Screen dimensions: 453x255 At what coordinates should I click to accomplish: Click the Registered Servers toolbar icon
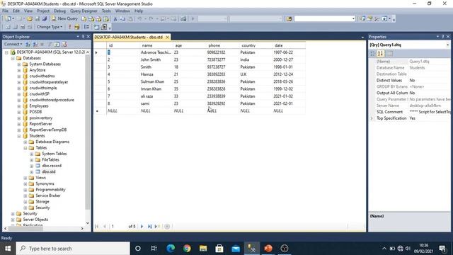pyautogui.click(x=362, y=19)
